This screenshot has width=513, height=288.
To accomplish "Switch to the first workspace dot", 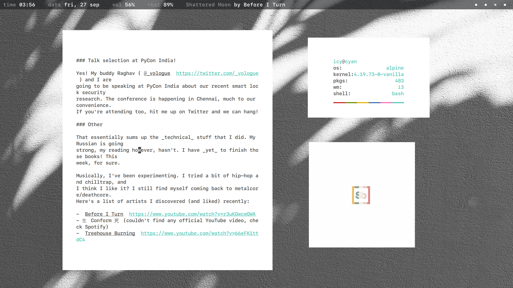I will point(476,5).
